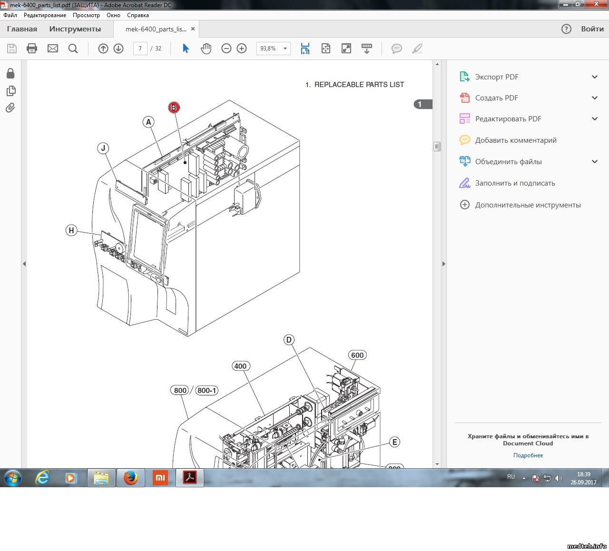The width and height of the screenshot is (609, 551).
Task: Click the Подробнее link
Action: tap(528, 455)
